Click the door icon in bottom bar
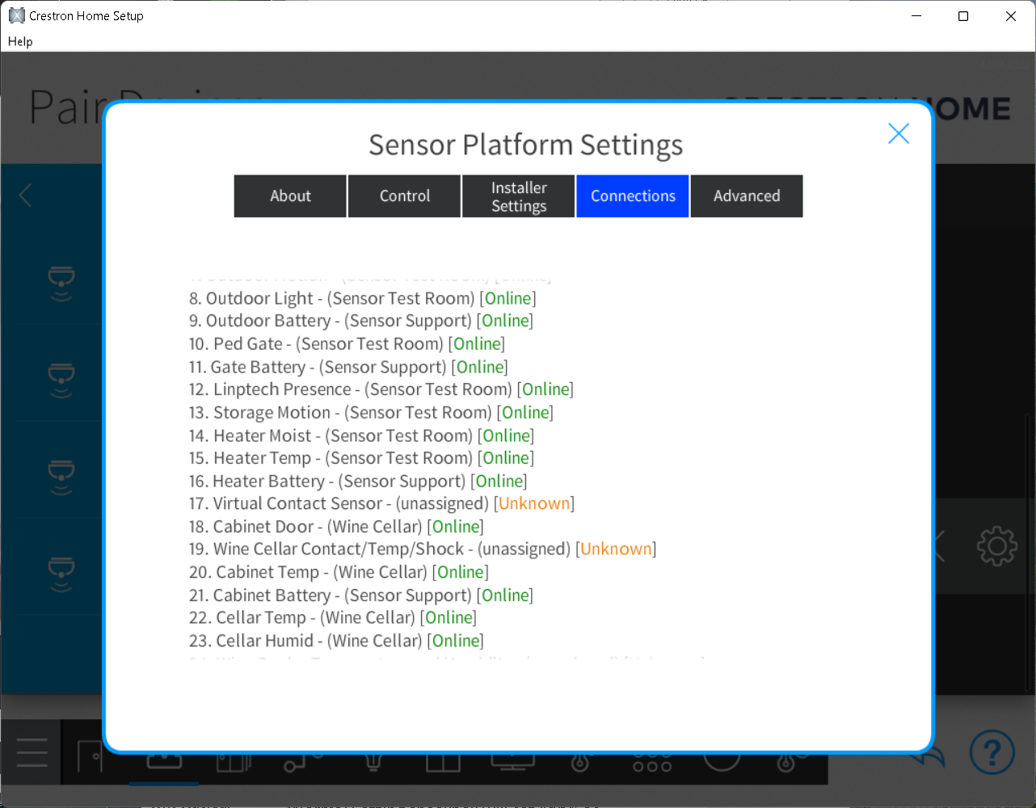1036x808 pixels. click(90, 758)
